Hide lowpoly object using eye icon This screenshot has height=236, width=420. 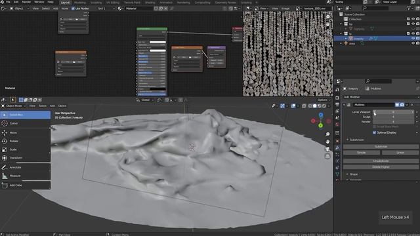pos(413,39)
